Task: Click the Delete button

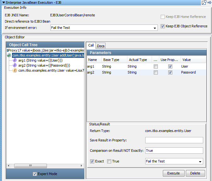Action: [195, 173]
